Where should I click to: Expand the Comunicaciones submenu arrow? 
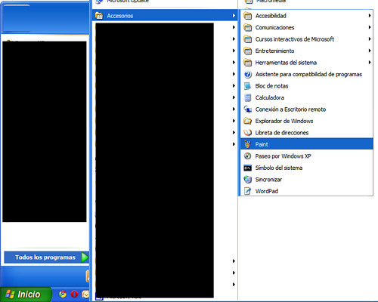tap(370, 27)
